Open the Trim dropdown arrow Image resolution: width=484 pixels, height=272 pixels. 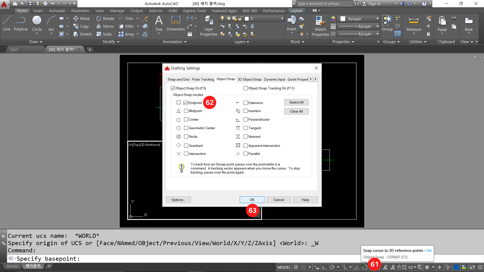[137, 18]
